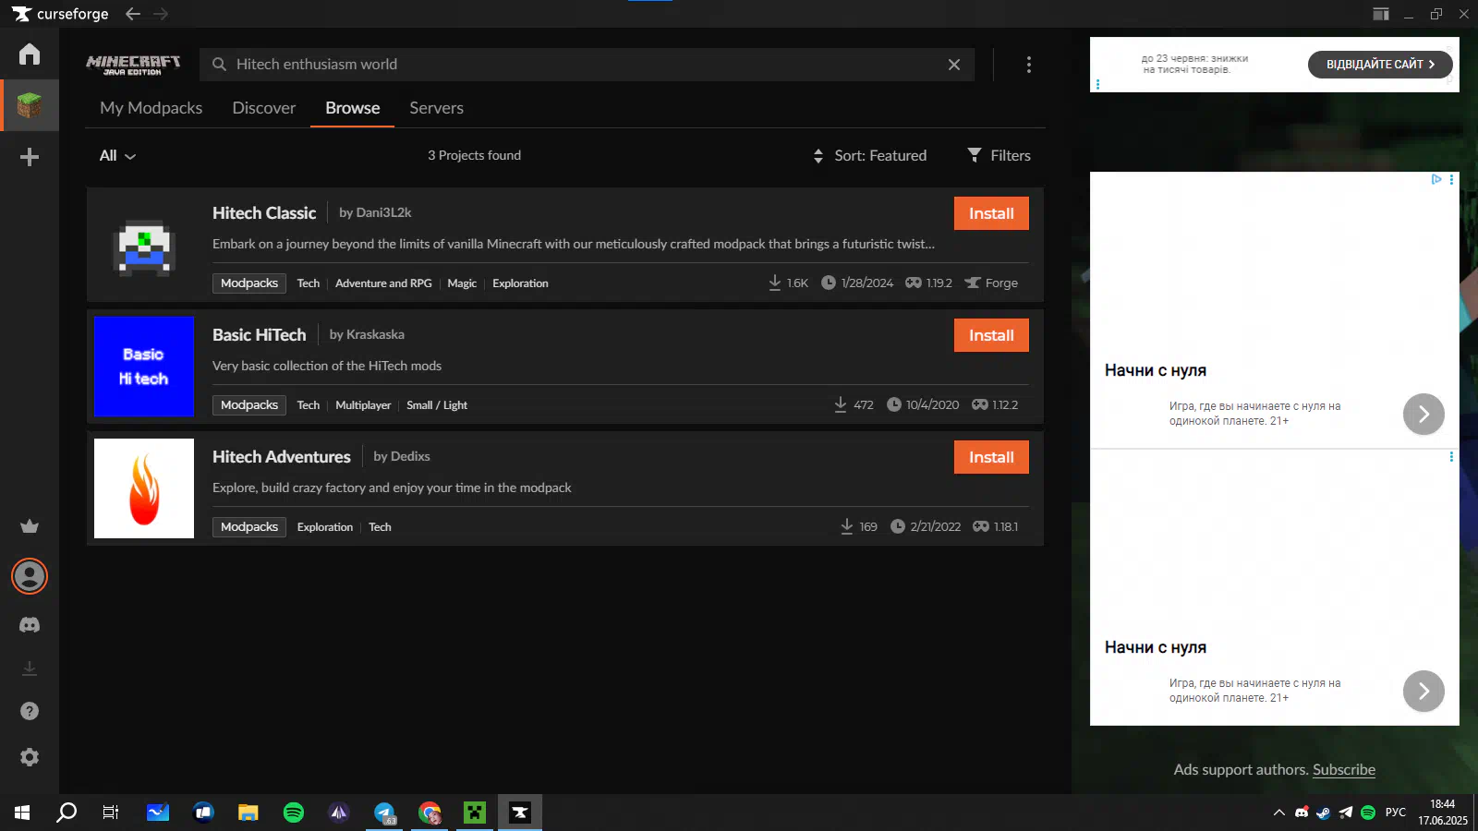1478x831 pixels.
Task: Click Exploration tag on Hitech Adventures
Action: click(325, 527)
